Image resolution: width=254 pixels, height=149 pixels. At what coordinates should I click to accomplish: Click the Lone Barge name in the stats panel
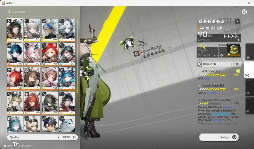click(211, 27)
